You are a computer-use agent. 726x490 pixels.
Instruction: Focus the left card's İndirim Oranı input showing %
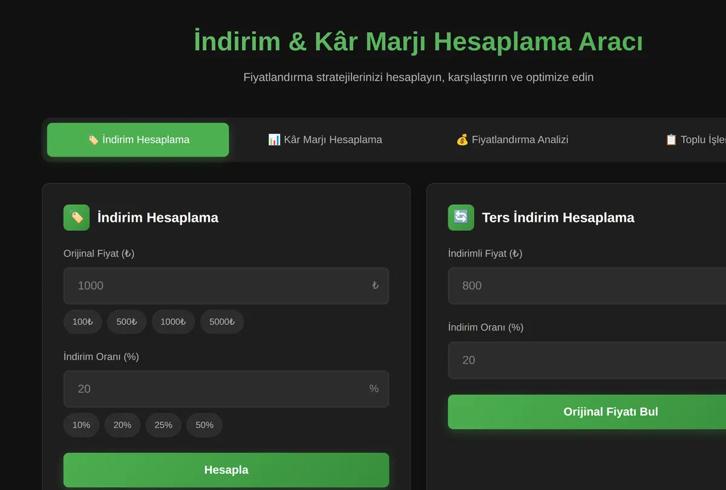tap(226, 388)
